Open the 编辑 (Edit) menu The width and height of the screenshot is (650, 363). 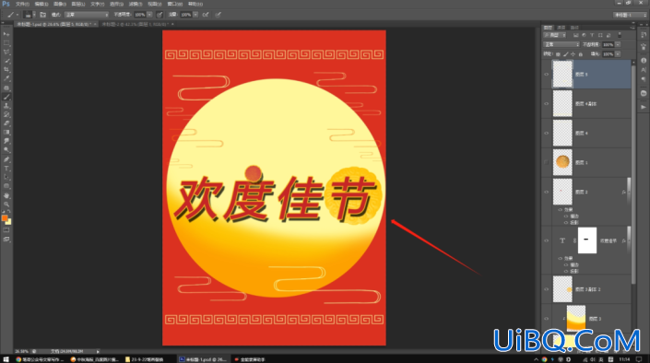pos(41,4)
